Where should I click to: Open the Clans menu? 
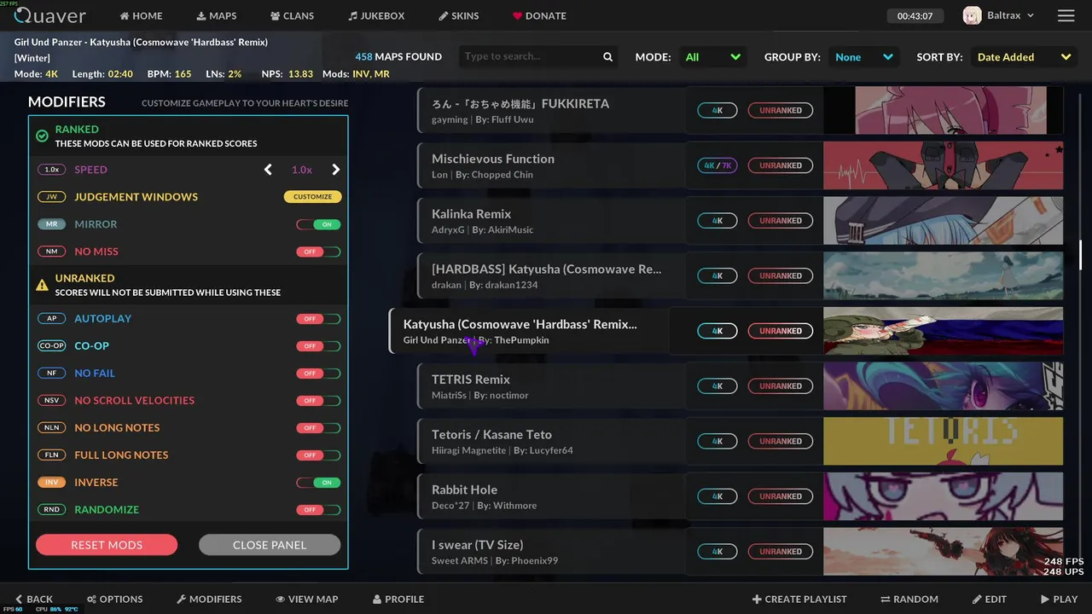coord(292,15)
